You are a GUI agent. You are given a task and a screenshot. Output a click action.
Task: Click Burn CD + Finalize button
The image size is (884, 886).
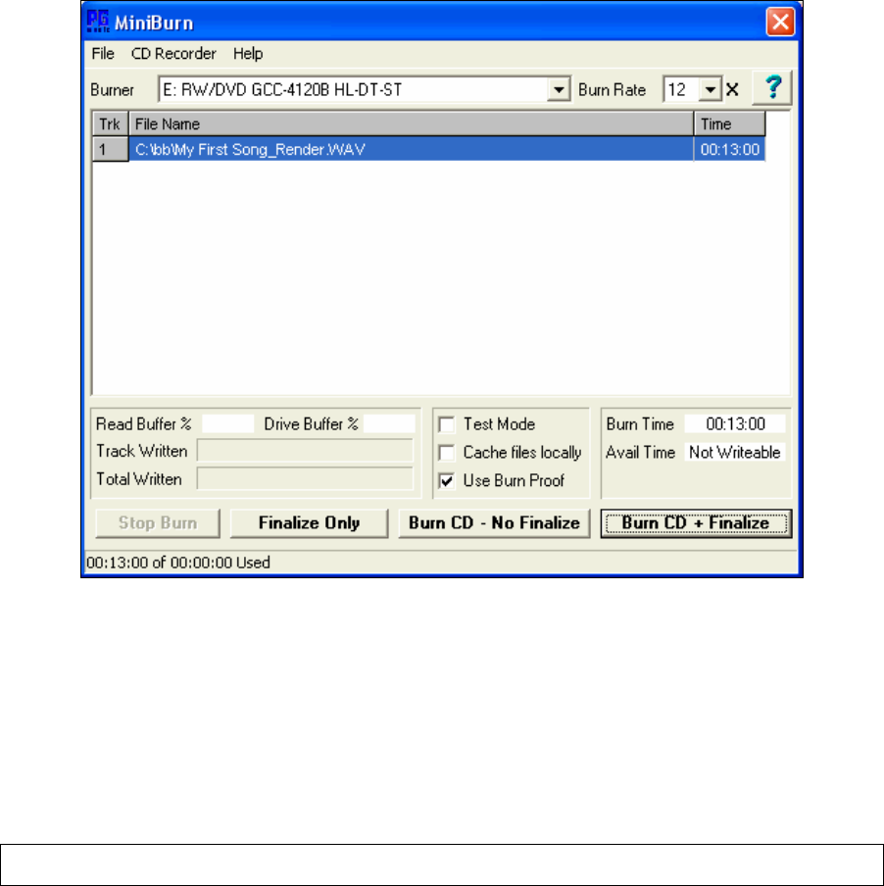pyautogui.click(x=696, y=523)
